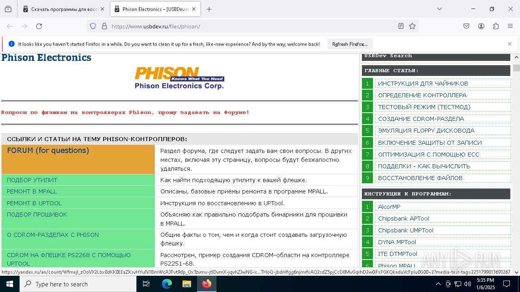The height and width of the screenshot is (292, 520).
Task: Click the shield tracking protection icon
Action: (93, 26)
